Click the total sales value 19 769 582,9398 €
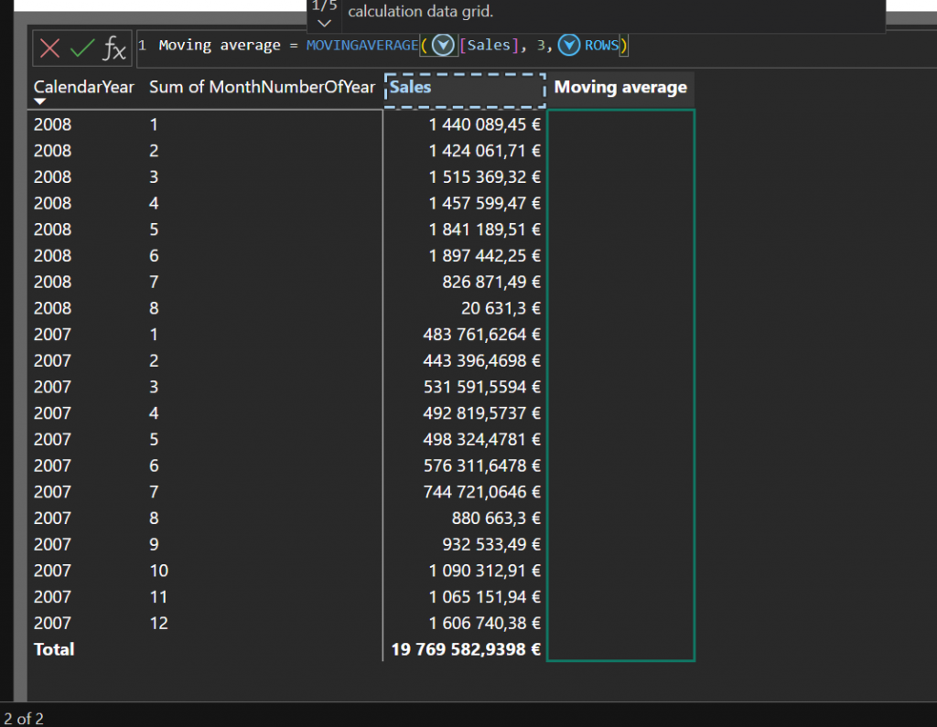Viewport: 937px width, 727px height. click(x=464, y=649)
